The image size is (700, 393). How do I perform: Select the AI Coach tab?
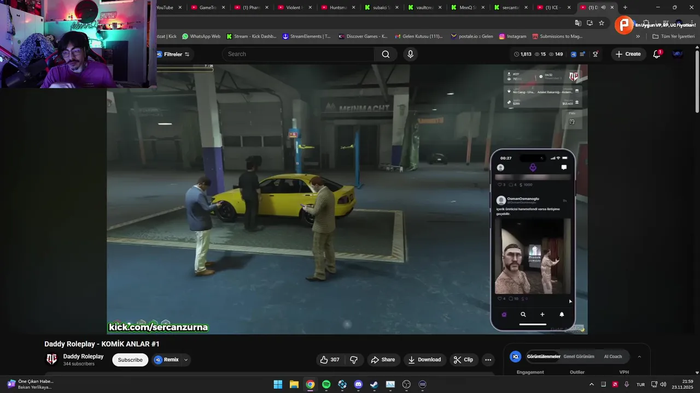[x=612, y=356]
